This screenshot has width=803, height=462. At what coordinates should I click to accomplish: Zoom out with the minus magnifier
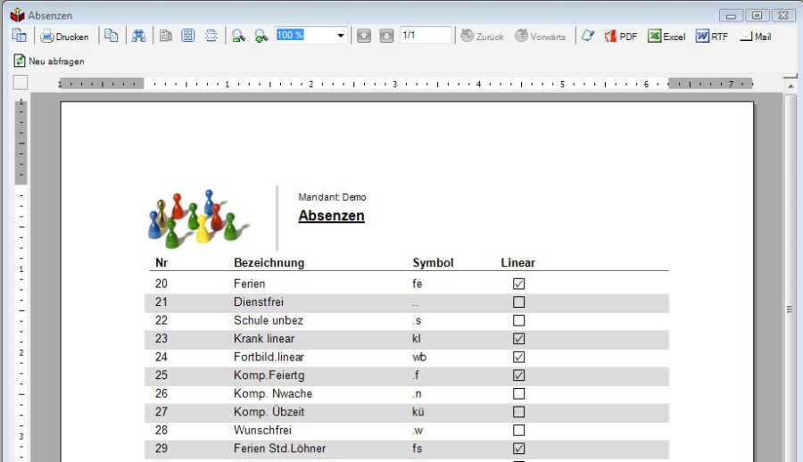pos(238,36)
